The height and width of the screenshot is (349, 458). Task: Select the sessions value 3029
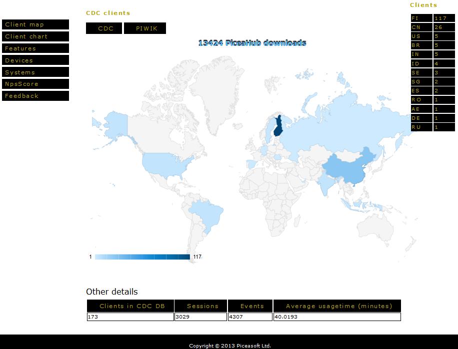click(201, 317)
